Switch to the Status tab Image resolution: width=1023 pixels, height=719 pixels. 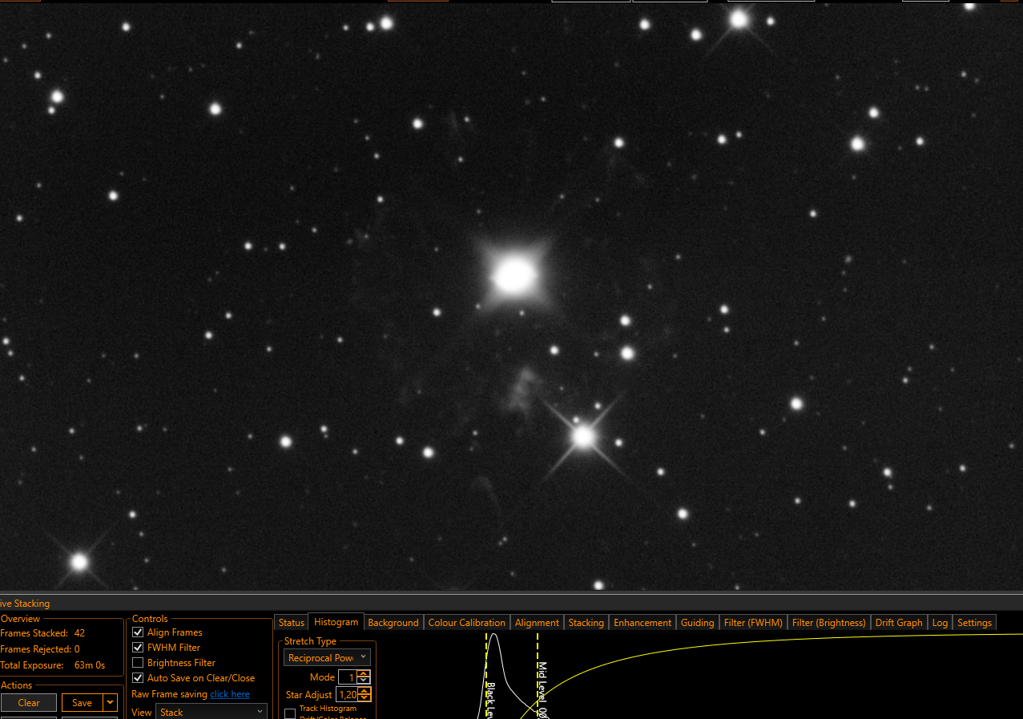coord(292,623)
